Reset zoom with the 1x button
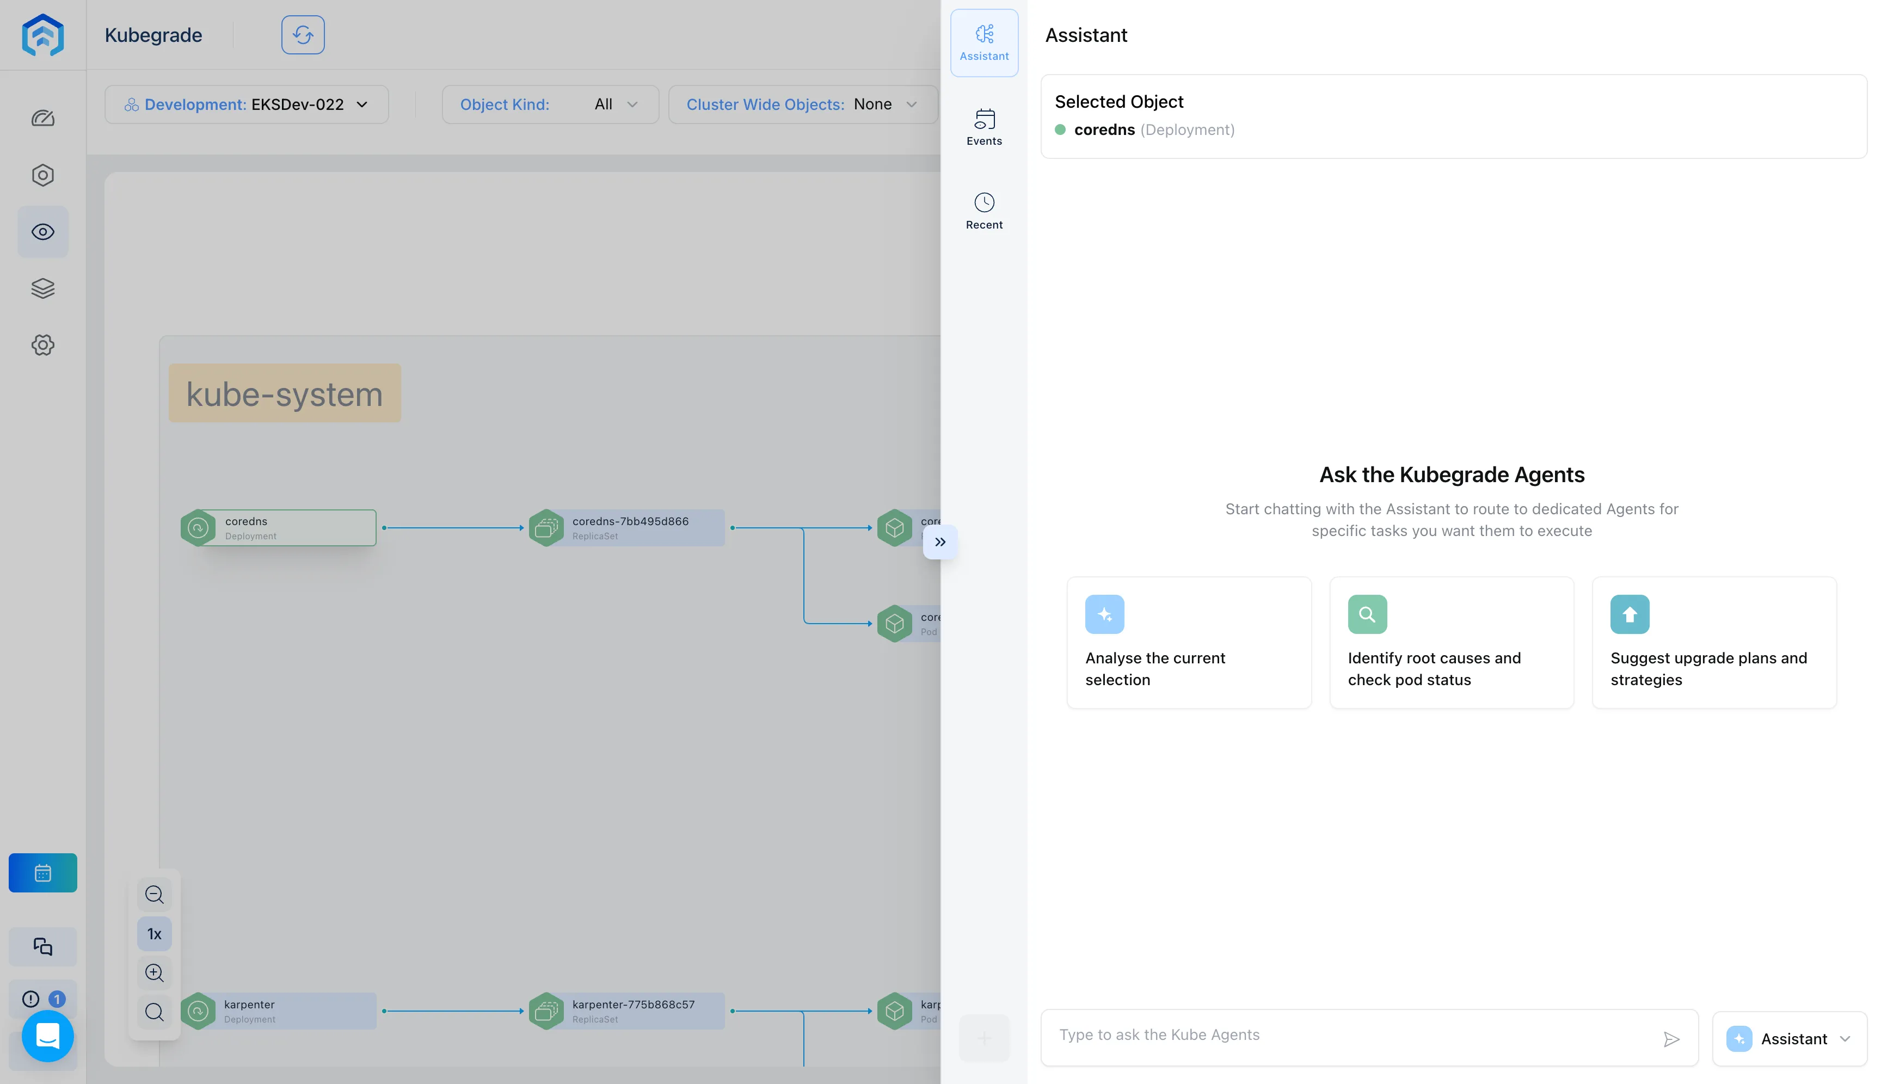 click(x=154, y=934)
